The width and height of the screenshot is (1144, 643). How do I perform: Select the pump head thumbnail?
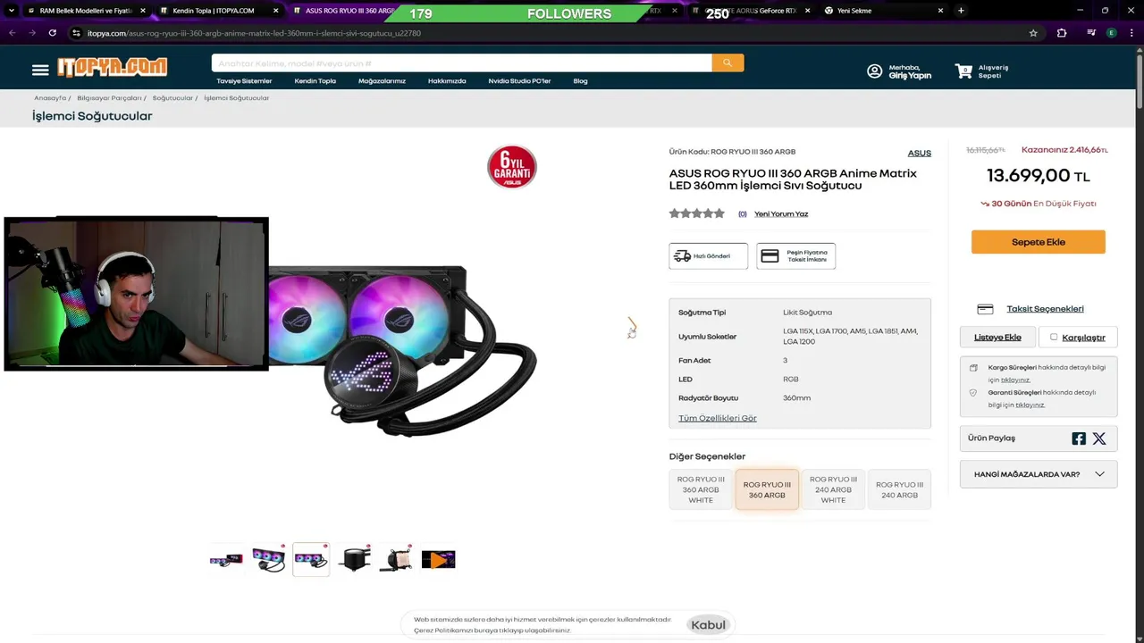coord(354,560)
